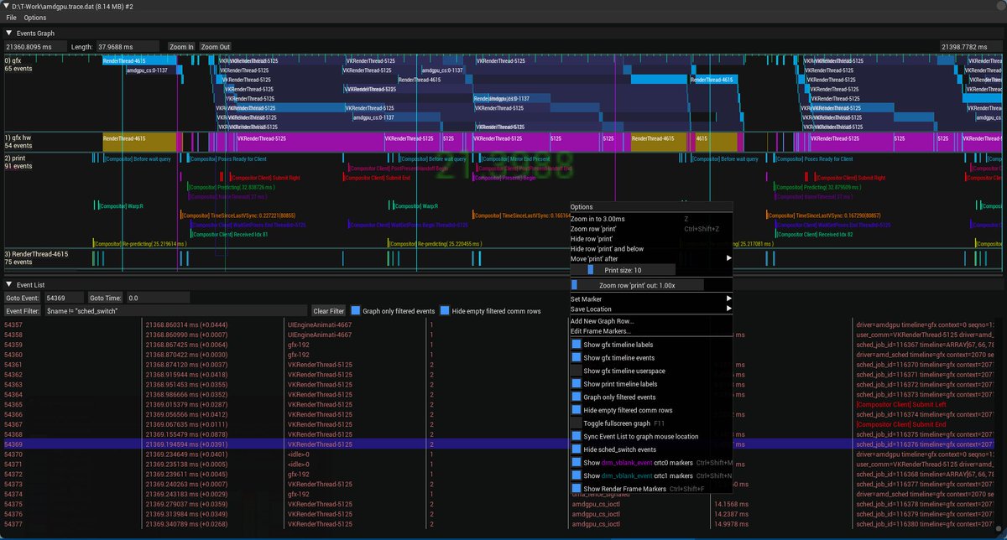This screenshot has height=540, width=1007.
Task: Toggle Show drm_vblank_event crtc1 markers
Action: click(576, 475)
